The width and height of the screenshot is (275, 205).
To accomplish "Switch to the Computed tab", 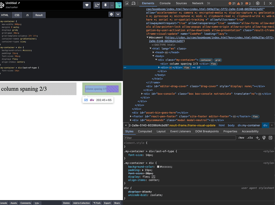I will (x=145, y=131).
